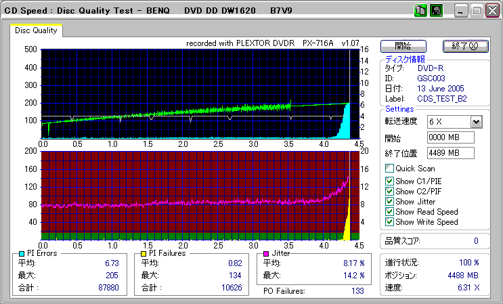This screenshot has width=503, height=304.
Task: Select the date value 13 June 2005
Action: tap(441, 89)
